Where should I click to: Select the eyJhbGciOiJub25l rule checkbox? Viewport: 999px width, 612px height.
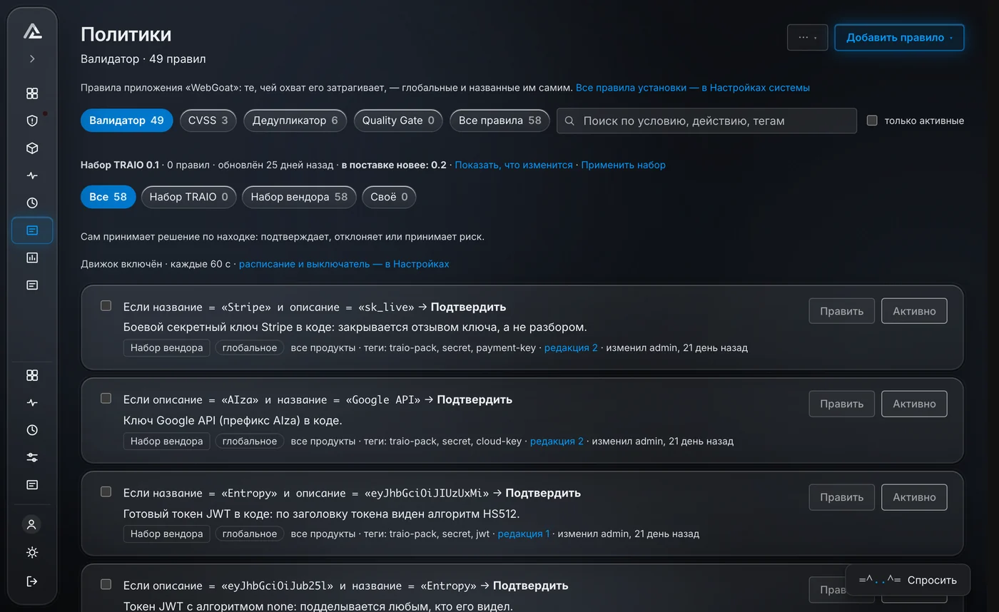point(106,584)
